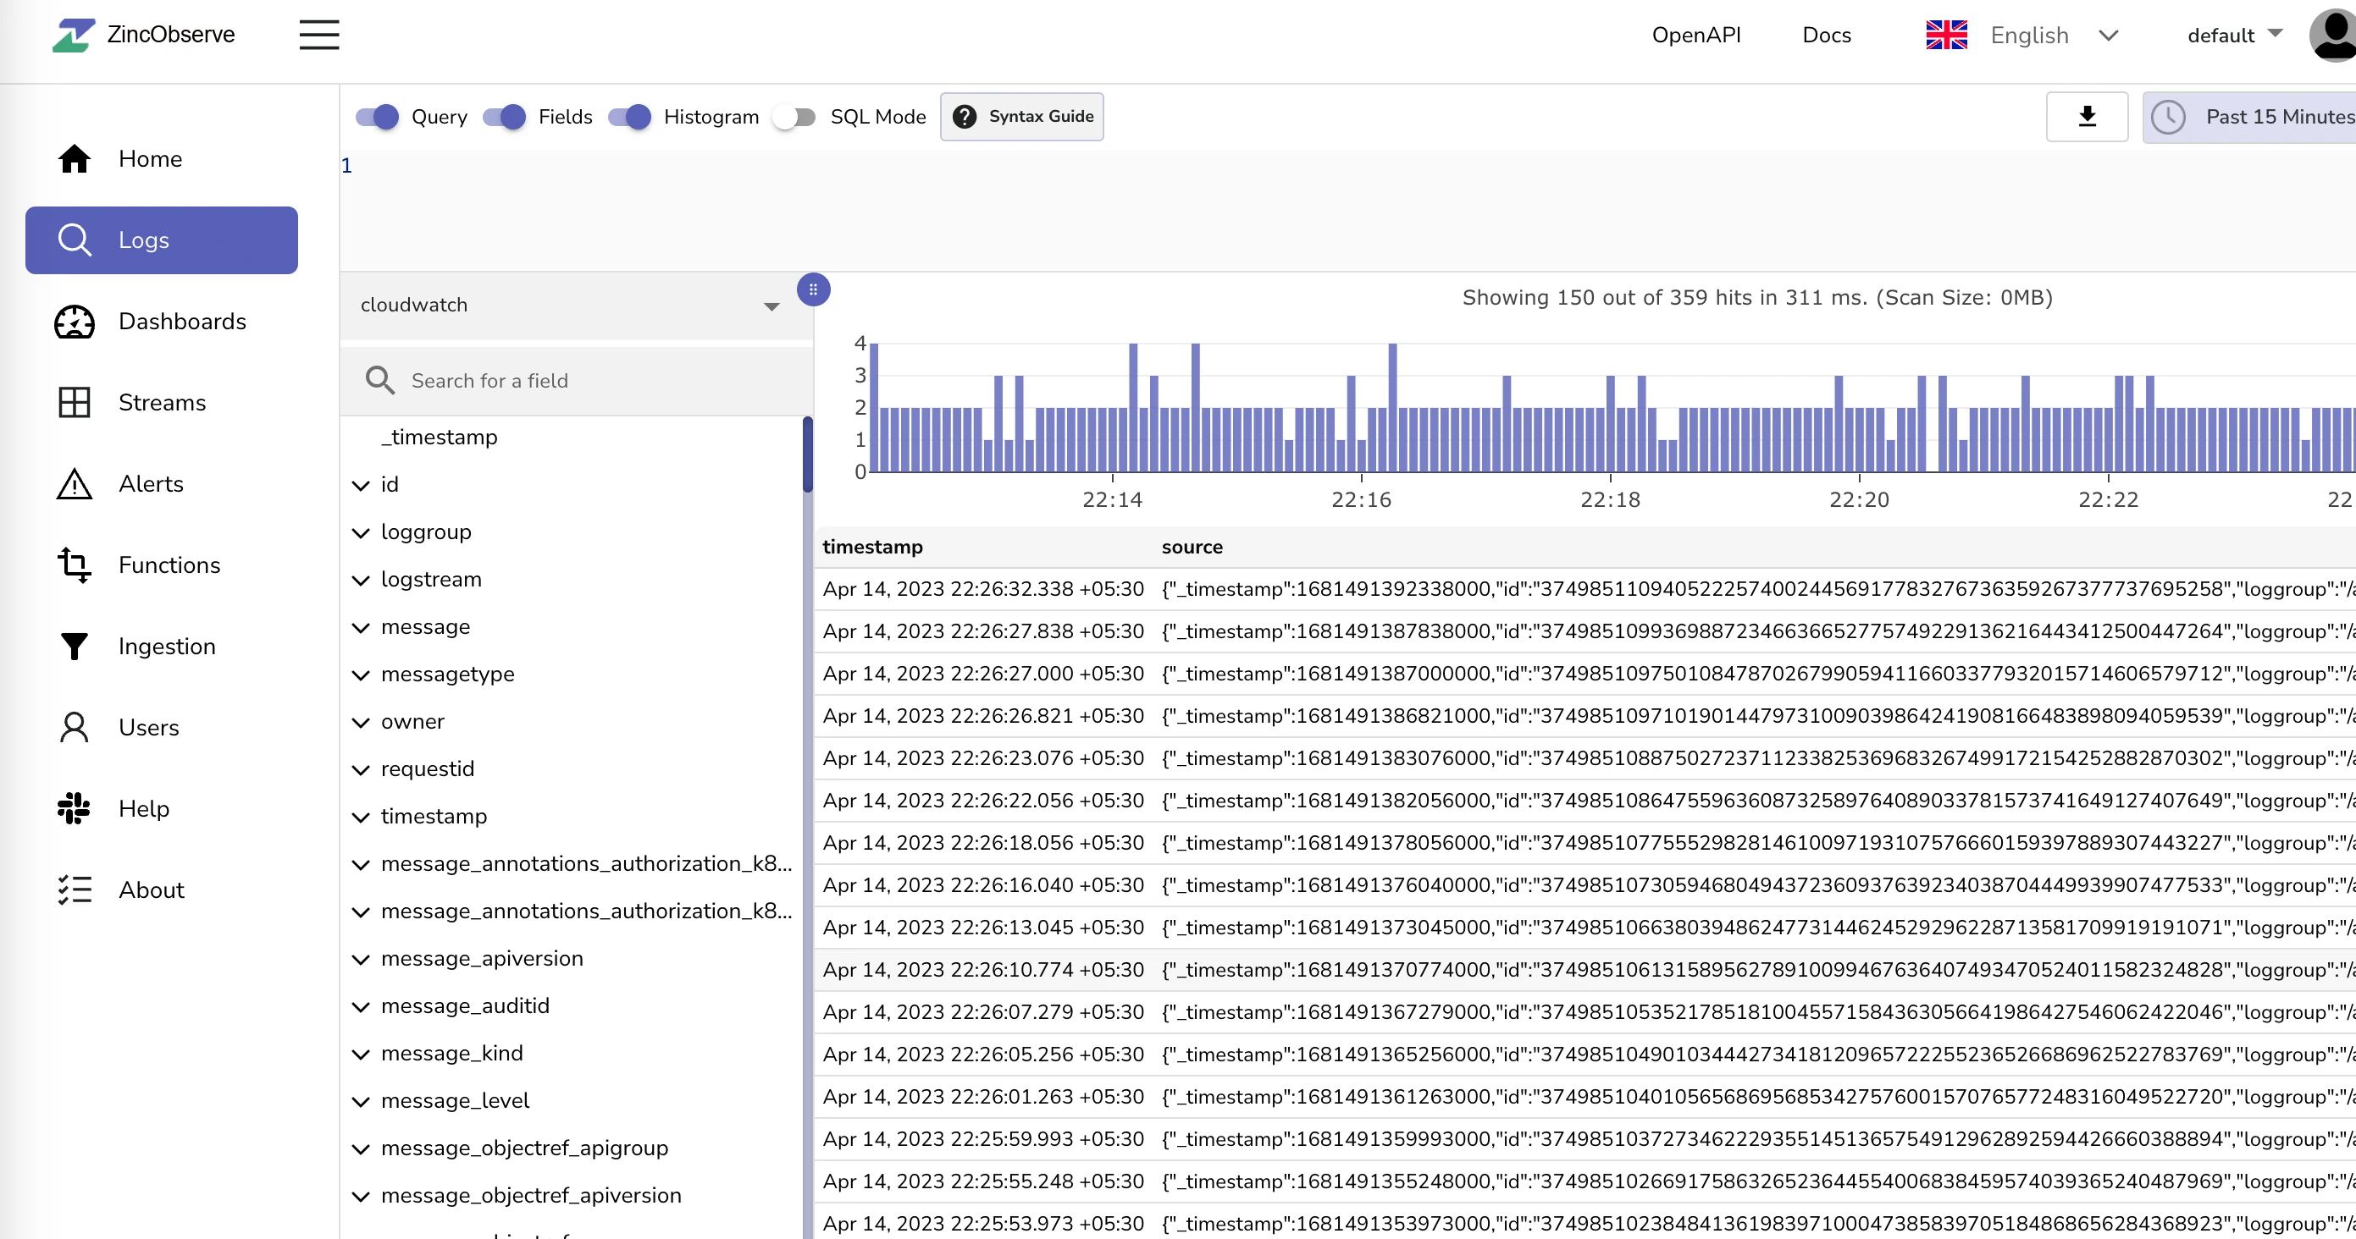Open the cloudwatch stream selector

click(x=567, y=306)
